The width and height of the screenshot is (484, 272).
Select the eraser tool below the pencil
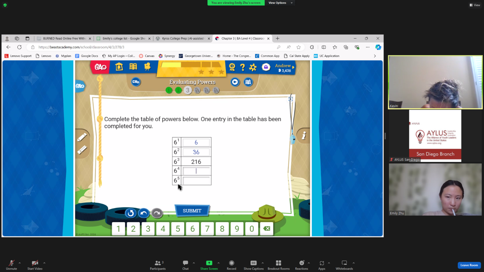[x=82, y=150]
